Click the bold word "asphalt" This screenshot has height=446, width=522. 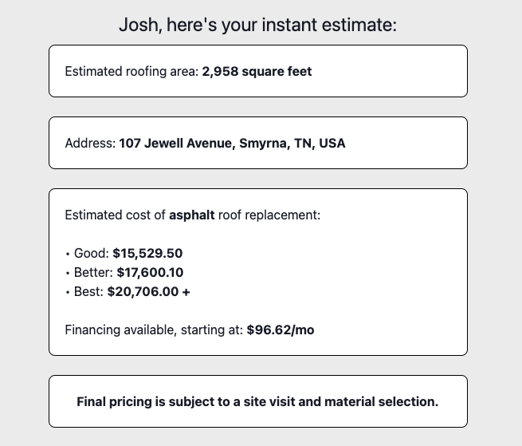(191, 215)
